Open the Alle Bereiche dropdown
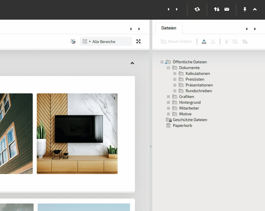Image resolution: width=265 pixels, height=211 pixels. click(106, 42)
